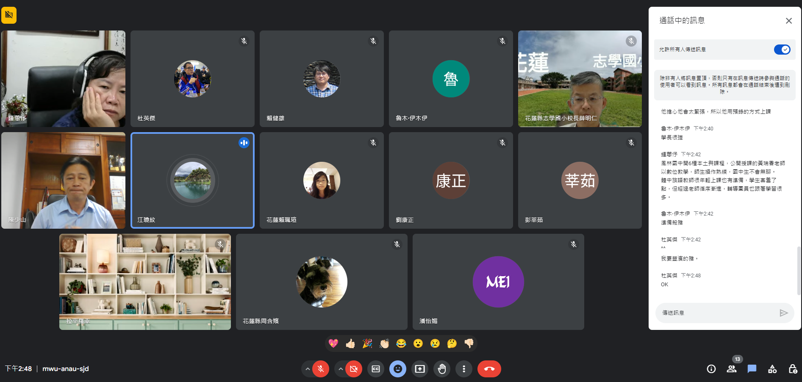Image resolution: width=802 pixels, height=382 pixels.
Task: Send the party popper reaction
Action: (367, 343)
